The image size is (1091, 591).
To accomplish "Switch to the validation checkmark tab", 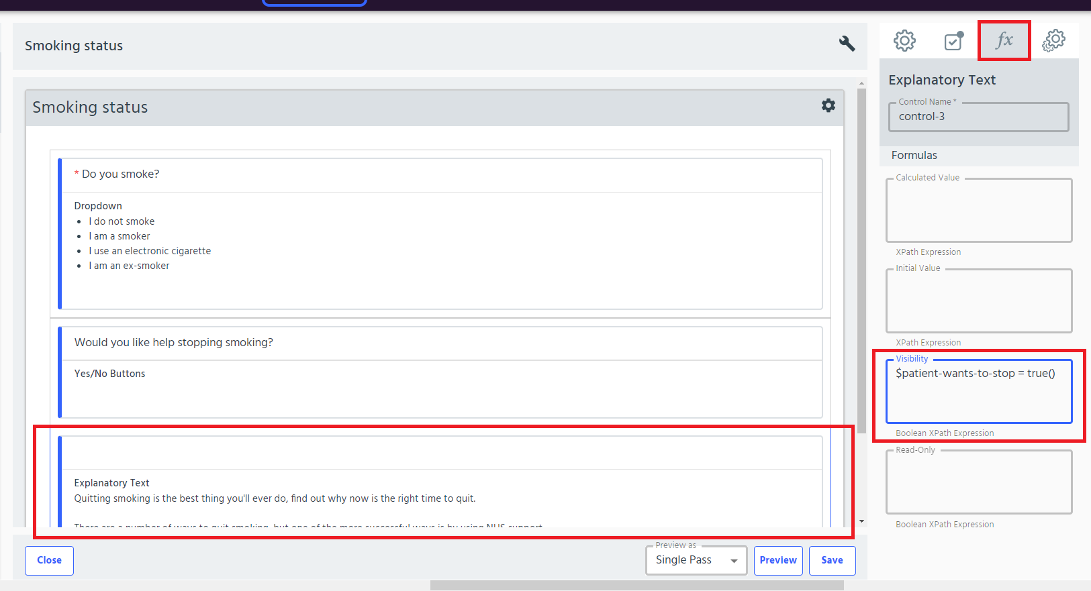I will pyautogui.click(x=953, y=41).
